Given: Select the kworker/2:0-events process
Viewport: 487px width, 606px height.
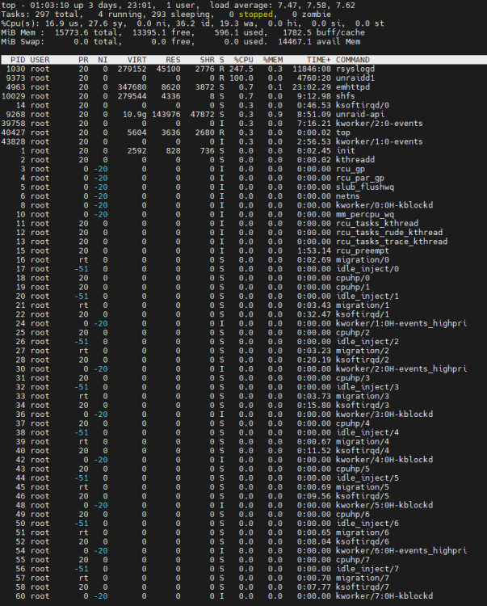Looking at the screenshot, I should [380, 124].
